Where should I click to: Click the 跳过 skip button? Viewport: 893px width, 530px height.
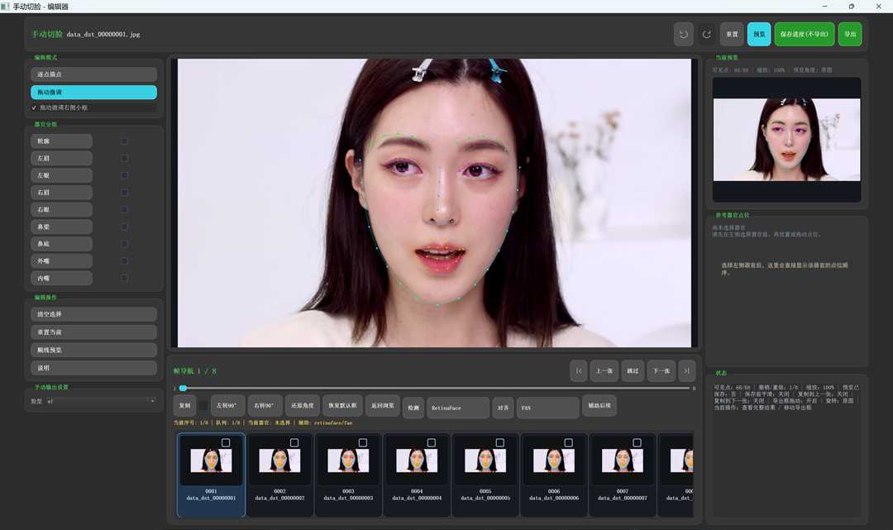click(633, 370)
